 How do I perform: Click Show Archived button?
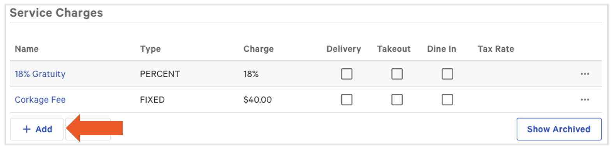[559, 129]
